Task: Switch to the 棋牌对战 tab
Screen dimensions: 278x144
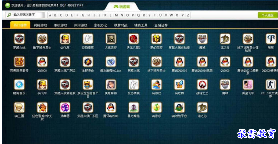Action: click(121, 25)
